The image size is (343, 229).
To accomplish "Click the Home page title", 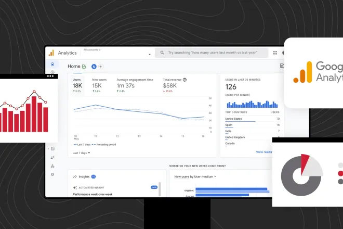I will 74,67.
